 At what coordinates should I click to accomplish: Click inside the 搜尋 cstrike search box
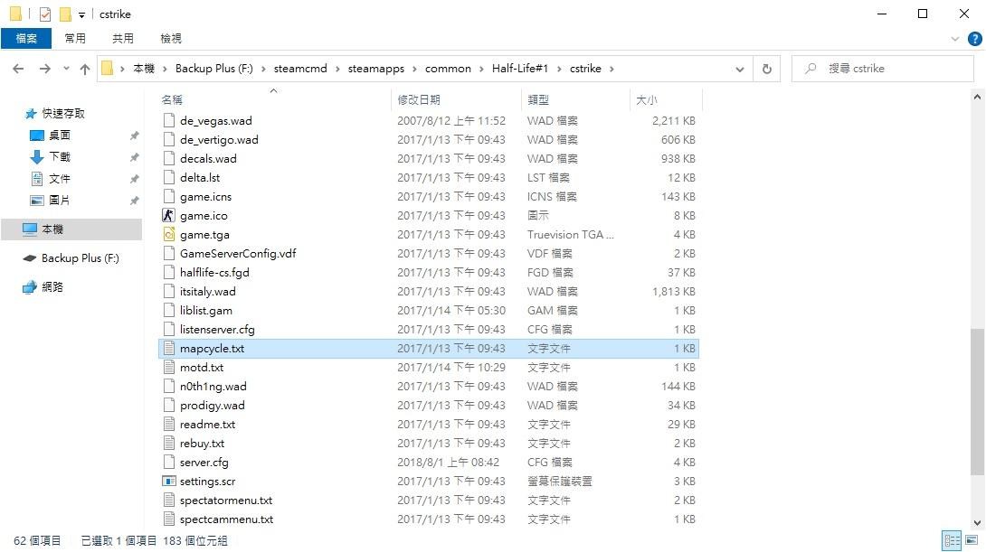[x=882, y=68]
